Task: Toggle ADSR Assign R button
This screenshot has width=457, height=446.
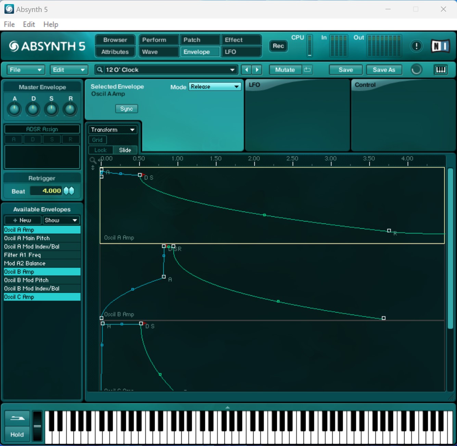Action: tap(71, 139)
